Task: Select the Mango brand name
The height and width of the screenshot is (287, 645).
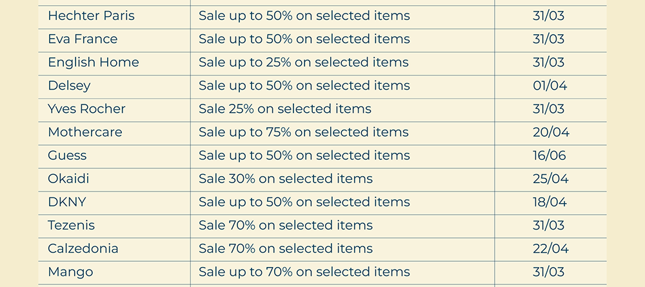Action: [x=70, y=272]
